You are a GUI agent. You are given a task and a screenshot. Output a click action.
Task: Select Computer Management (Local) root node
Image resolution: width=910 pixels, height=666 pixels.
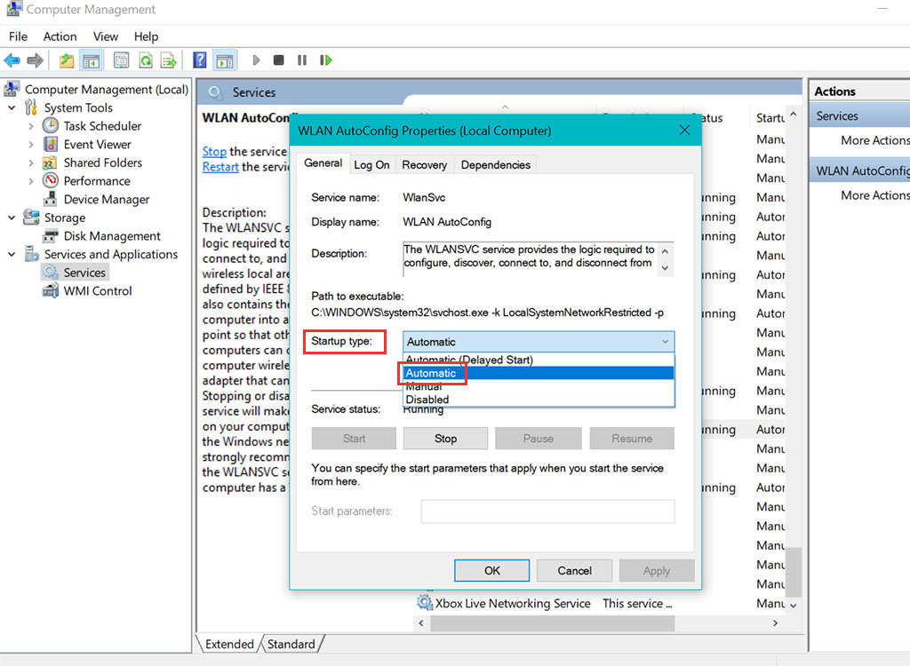(107, 90)
